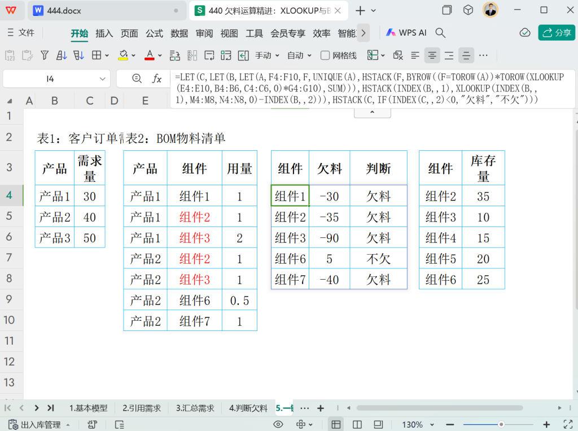Screen dimensions: 578x431
Task: Switch to the 插入 ribbon tab
Action: pyautogui.click(x=104, y=33)
